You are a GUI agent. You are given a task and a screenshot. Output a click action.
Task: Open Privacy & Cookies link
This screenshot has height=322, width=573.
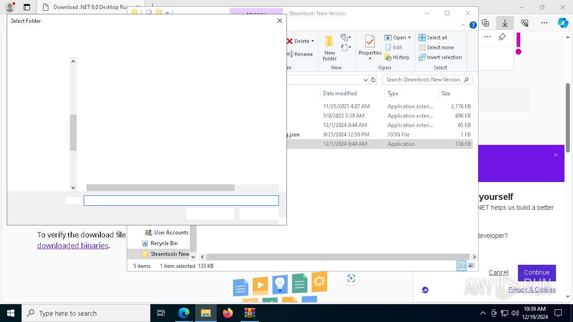pos(532,289)
